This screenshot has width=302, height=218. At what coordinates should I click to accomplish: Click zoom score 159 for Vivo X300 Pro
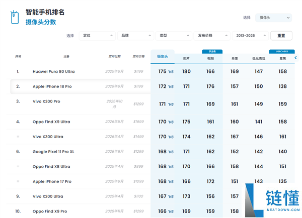[x=282, y=104]
